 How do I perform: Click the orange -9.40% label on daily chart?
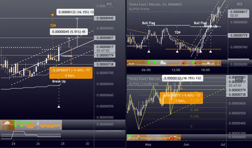[181, 98]
